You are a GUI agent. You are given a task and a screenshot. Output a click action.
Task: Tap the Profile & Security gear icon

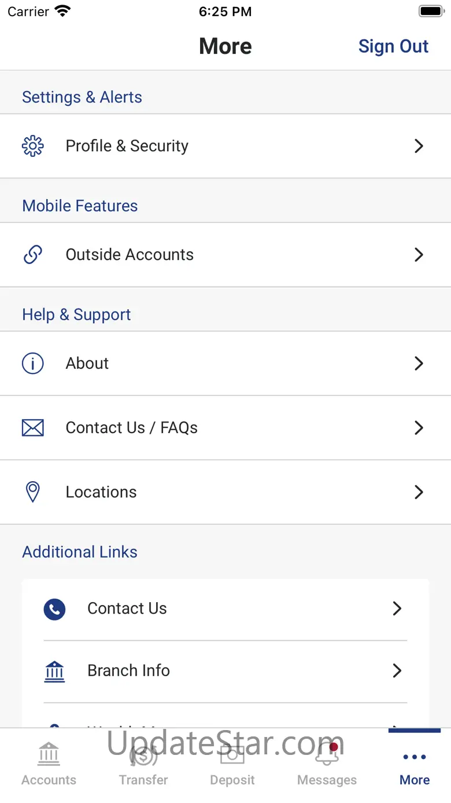(33, 146)
